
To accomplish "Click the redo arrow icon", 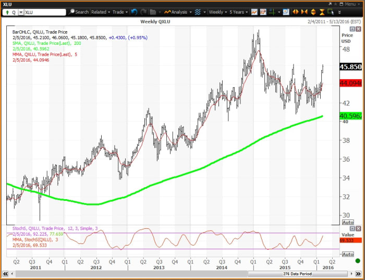I will click(143, 11).
